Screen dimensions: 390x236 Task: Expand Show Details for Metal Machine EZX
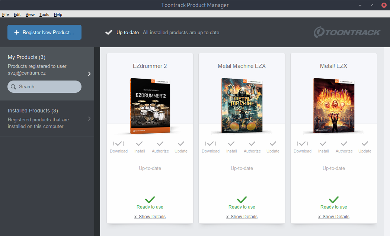242,216
